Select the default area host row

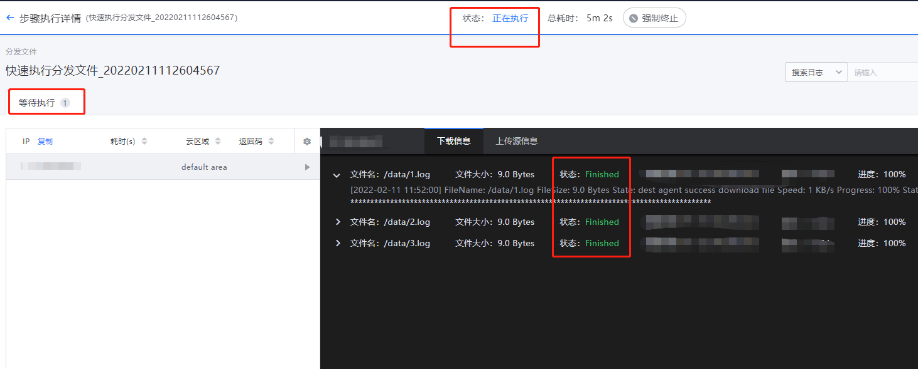tap(163, 167)
